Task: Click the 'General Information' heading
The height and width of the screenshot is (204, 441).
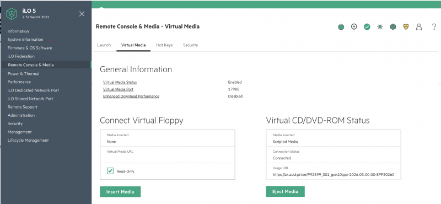Action: coord(136,69)
